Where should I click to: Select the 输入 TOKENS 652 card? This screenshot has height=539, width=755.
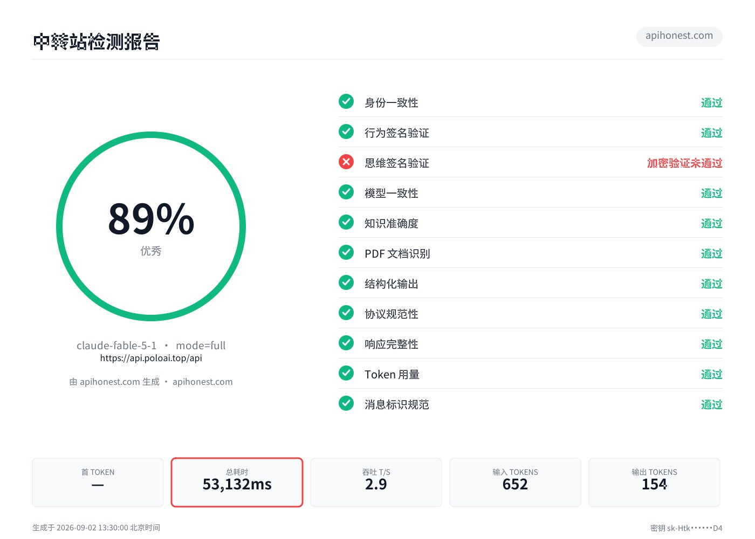tap(515, 482)
